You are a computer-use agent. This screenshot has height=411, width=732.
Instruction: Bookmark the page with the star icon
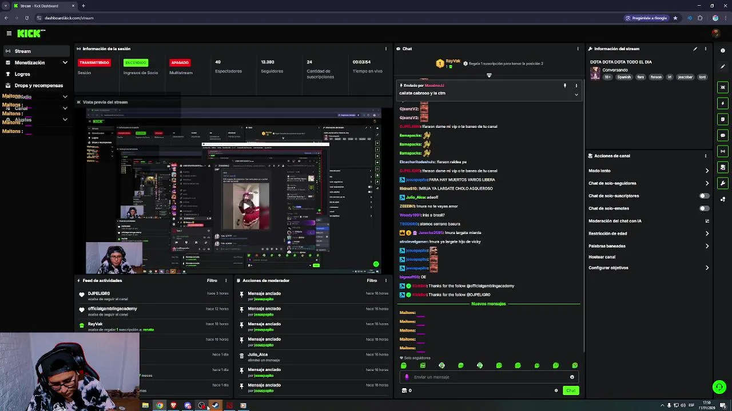[675, 18]
